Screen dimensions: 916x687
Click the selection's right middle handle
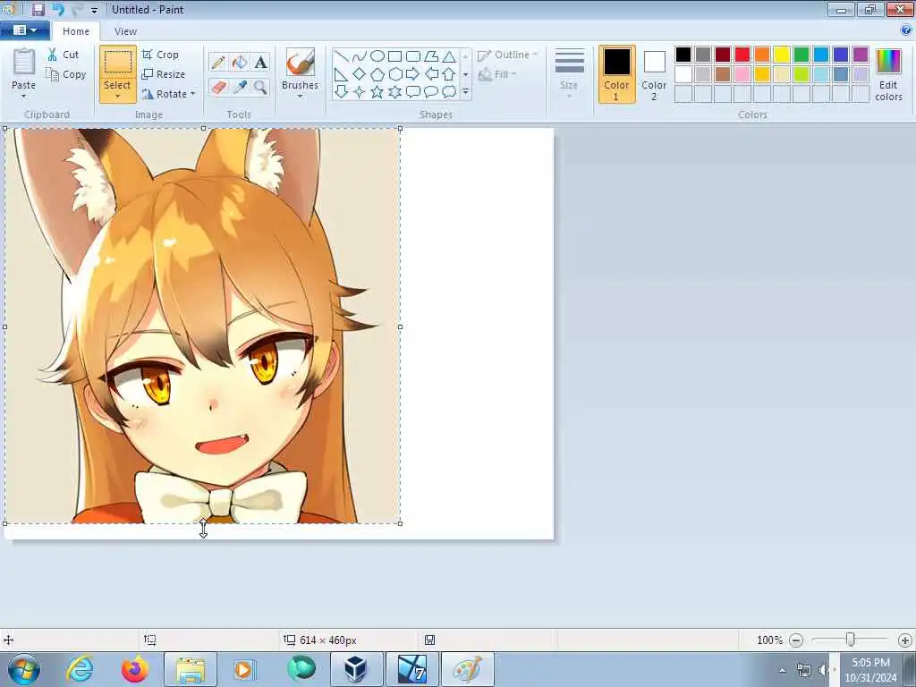pyautogui.click(x=400, y=327)
